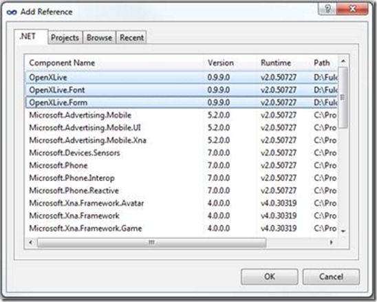Click the D:\Ful path of OpenXLive.Form
377x302 pixels.
click(x=325, y=103)
